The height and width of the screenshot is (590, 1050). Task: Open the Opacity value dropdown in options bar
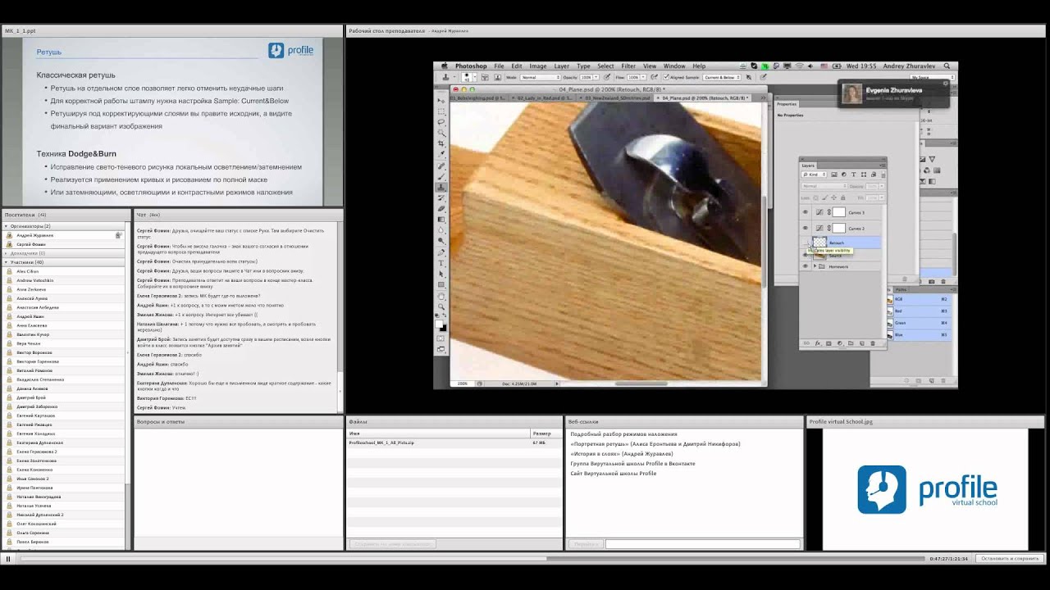(x=595, y=77)
